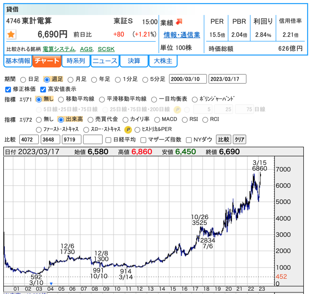Viewport: 310px width, 294px height.
Task: Open the AGS stock link
Action: (86, 49)
